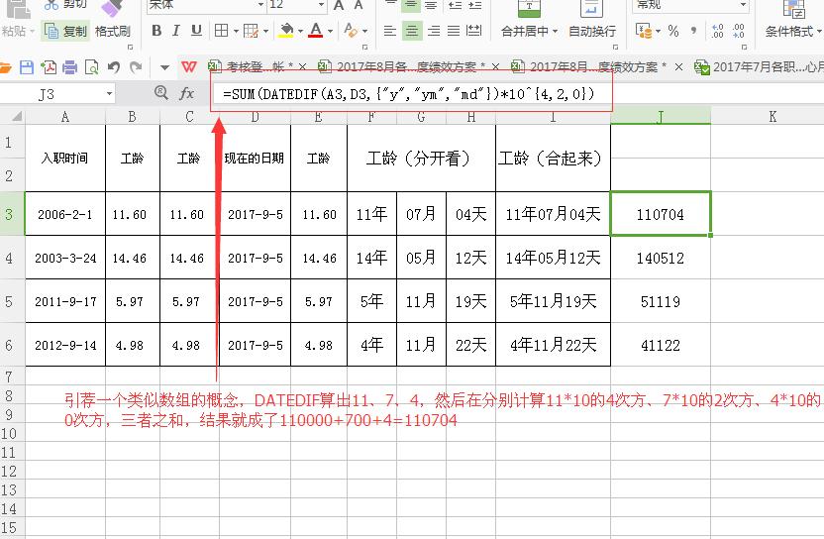824x539 pixels.
Task: Align text right in the cell
Action: coord(434,31)
